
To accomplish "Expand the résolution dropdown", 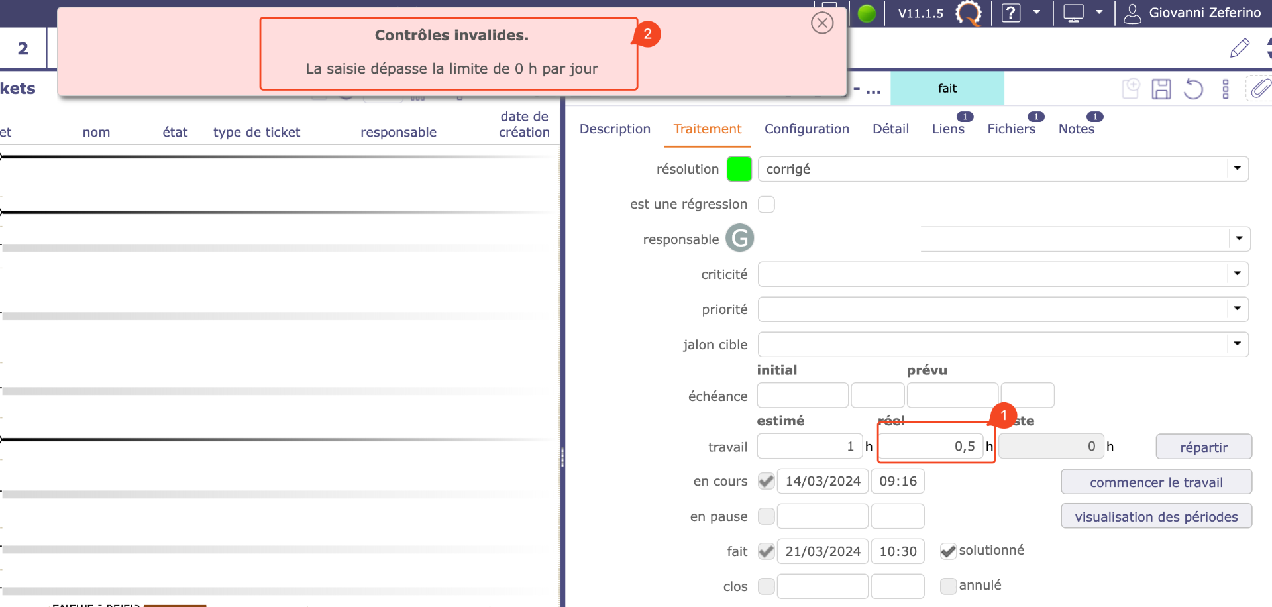I will click(1237, 169).
